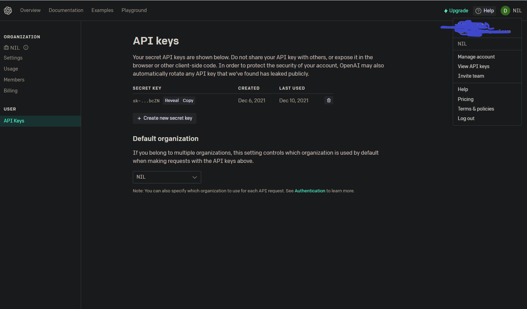This screenshot has width=527, height=309.
Task: Click the question mark Help icon in the top bar
Action: (x=478, y=11)
